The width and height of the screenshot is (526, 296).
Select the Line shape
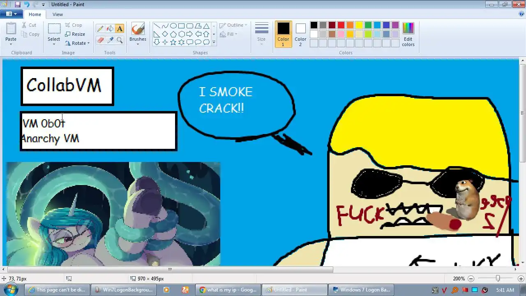[x=157, y=26]
